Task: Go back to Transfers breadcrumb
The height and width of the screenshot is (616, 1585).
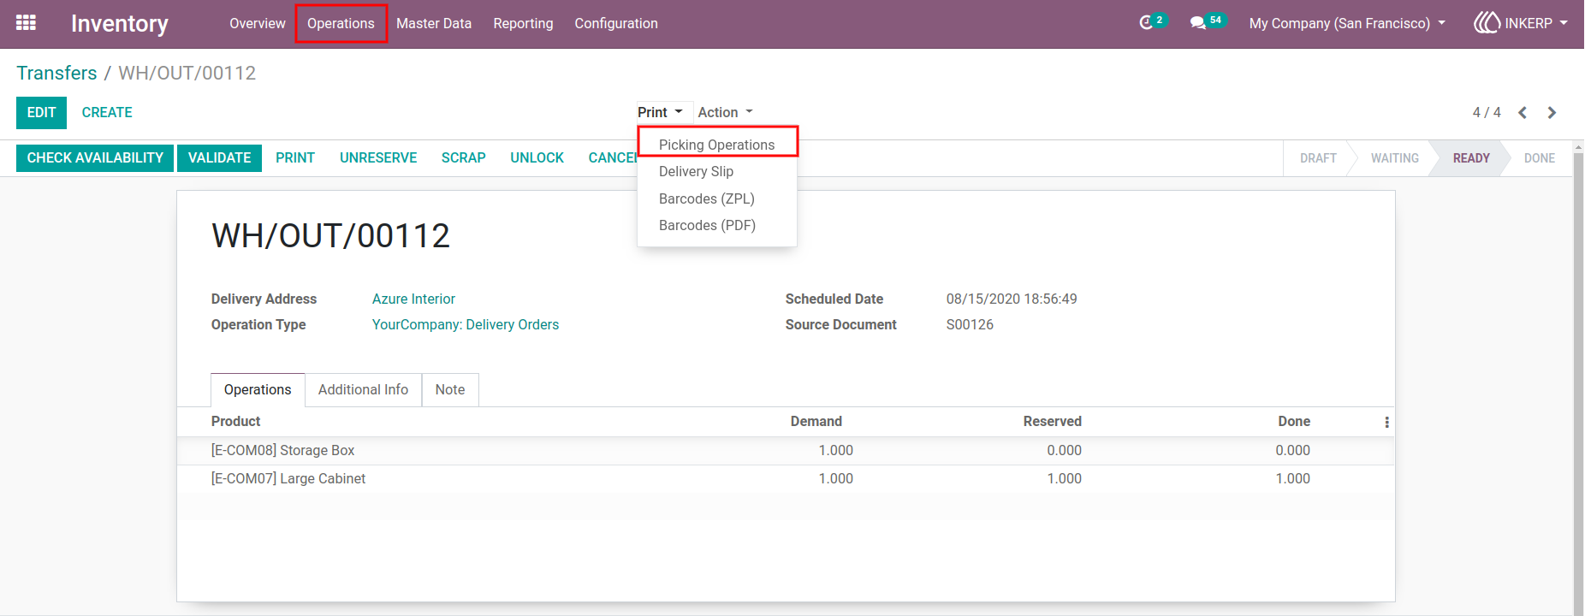Action: pos(56,73)
